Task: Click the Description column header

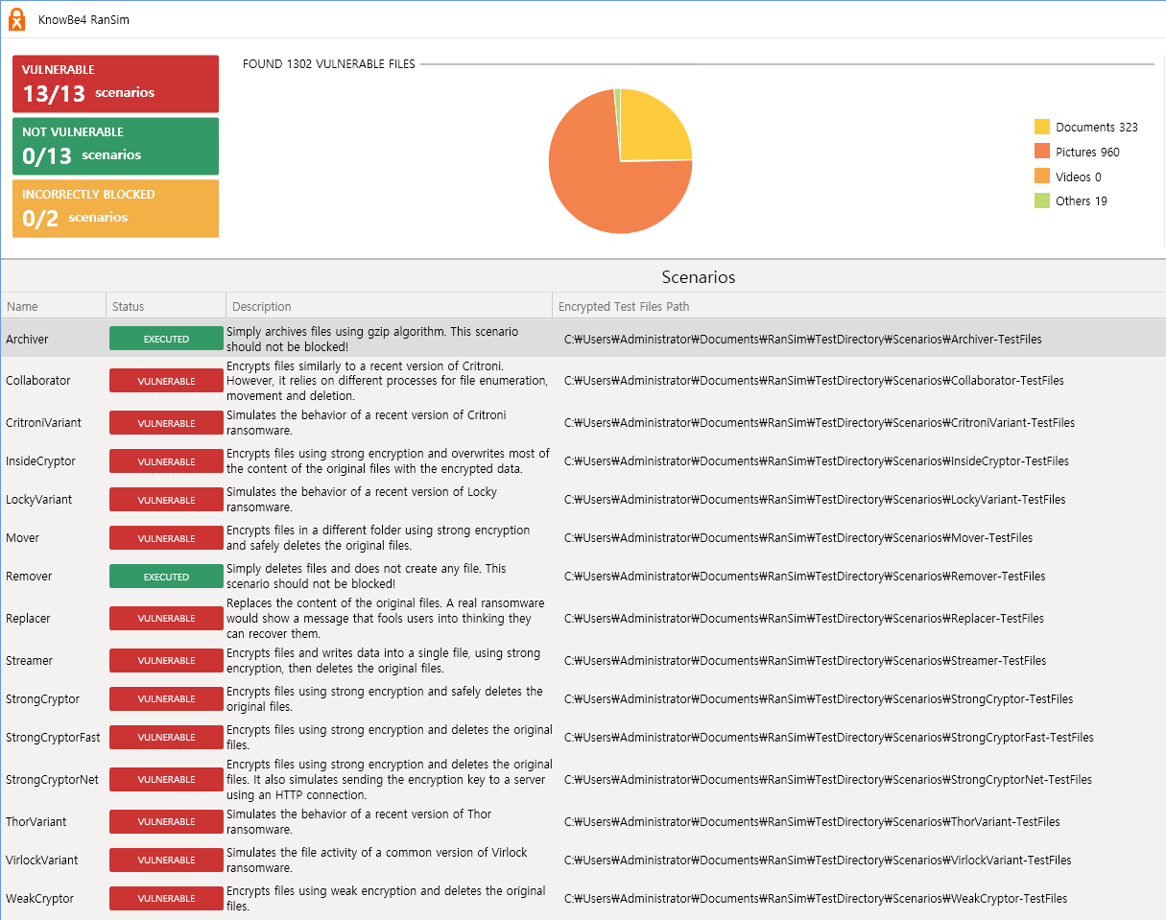Action: pyautogui.click(x=389, y=306)
